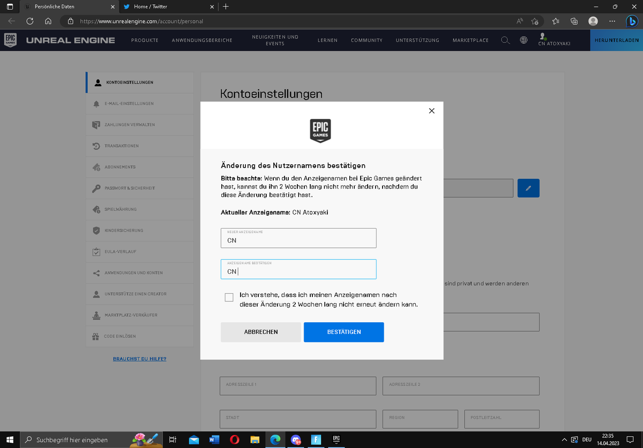Click the browser home button
This screenshot has width=643, height=448.
(x=48, y=21)
